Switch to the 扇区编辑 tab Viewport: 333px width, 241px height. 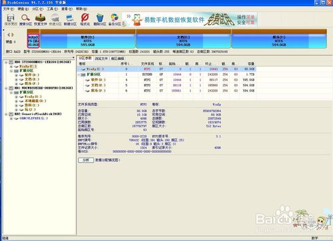(x=117, y=59)
